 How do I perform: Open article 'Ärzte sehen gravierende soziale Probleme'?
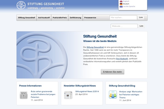pyautogui.click(x=43, y=94)
